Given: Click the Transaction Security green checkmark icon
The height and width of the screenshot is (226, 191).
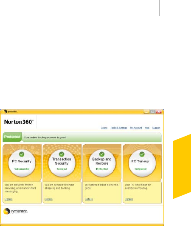Looking at the screenshot, I should 62,154.
